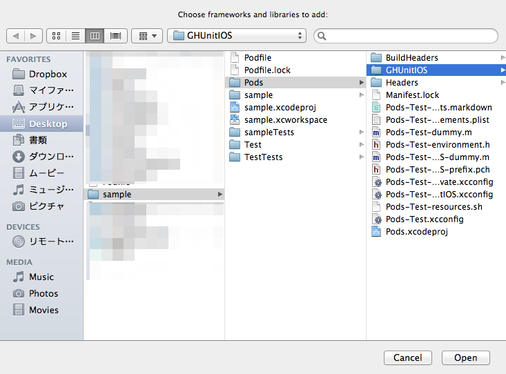Open Movies under Media

(x=41, y=310)
